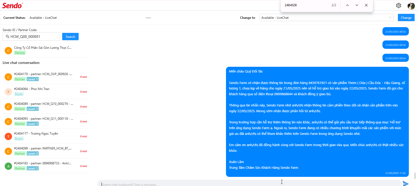Open the settings gear icon
This screenshot has height=186, width=418.
click(399, 5)
